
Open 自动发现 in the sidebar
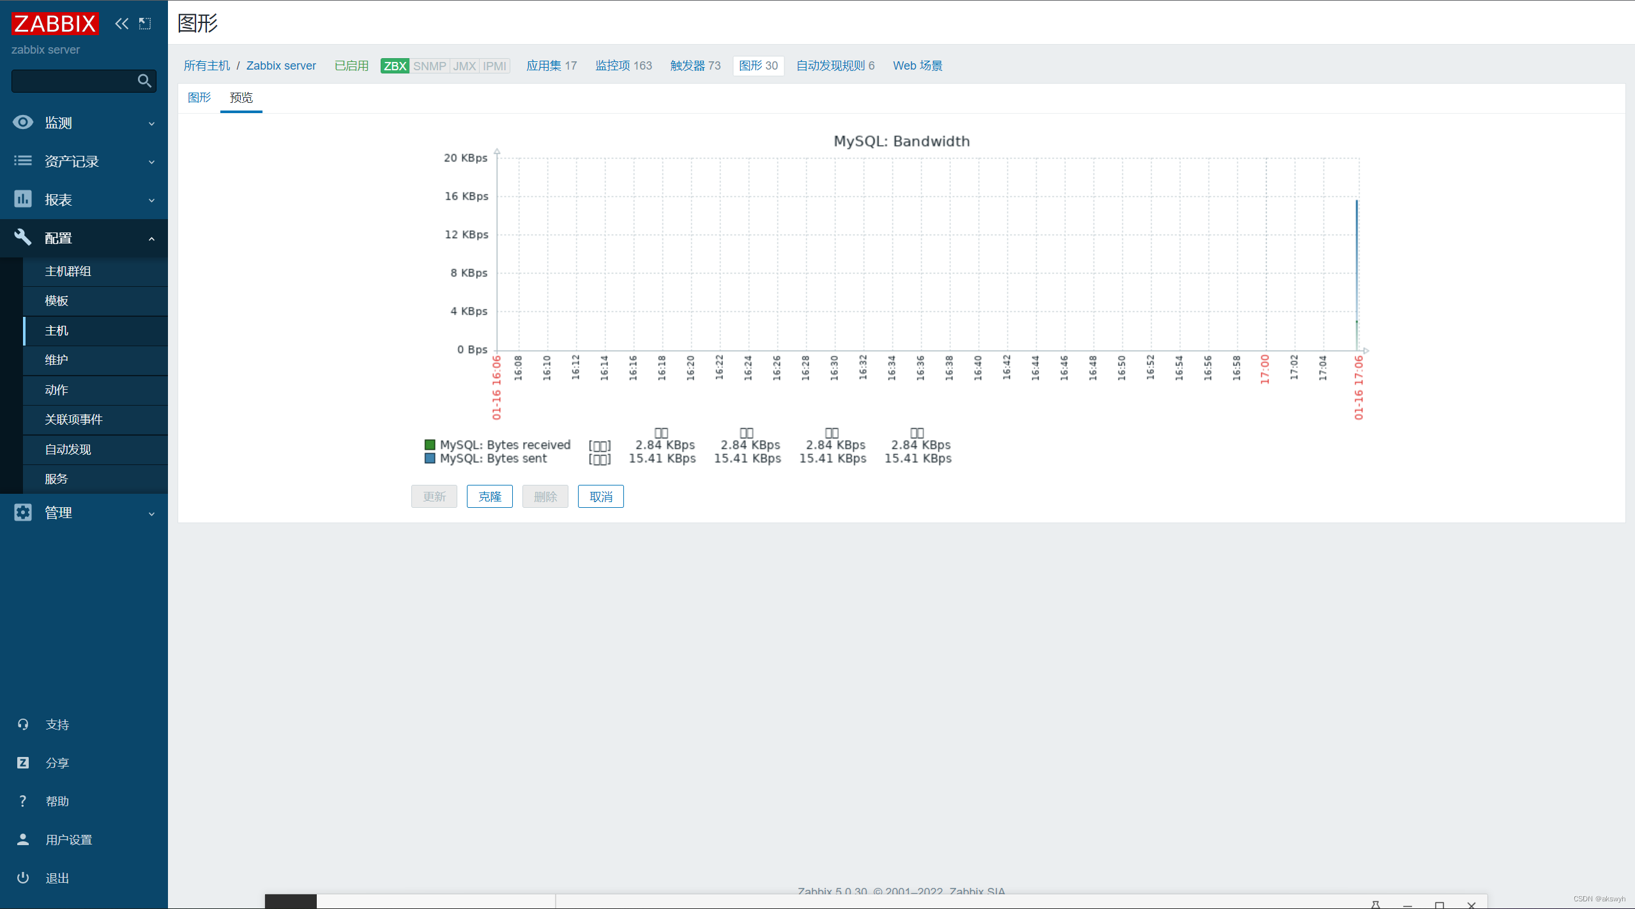pyautogui.click(x=96, y=450)
